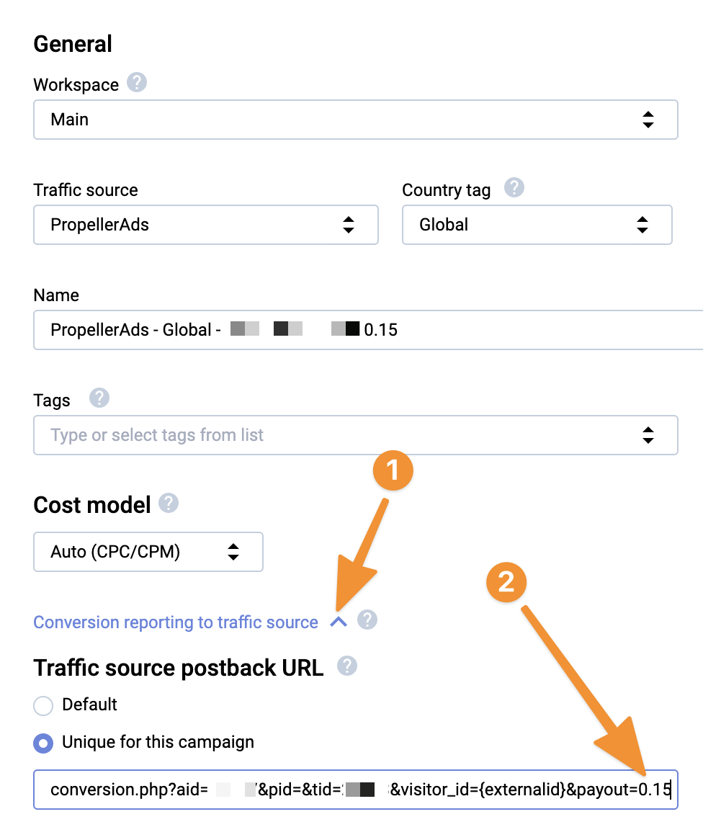The height and width of the screenshot is (840, 703).
Task: Open the Tags selection dropdown arrows
Action: (648, 435)
